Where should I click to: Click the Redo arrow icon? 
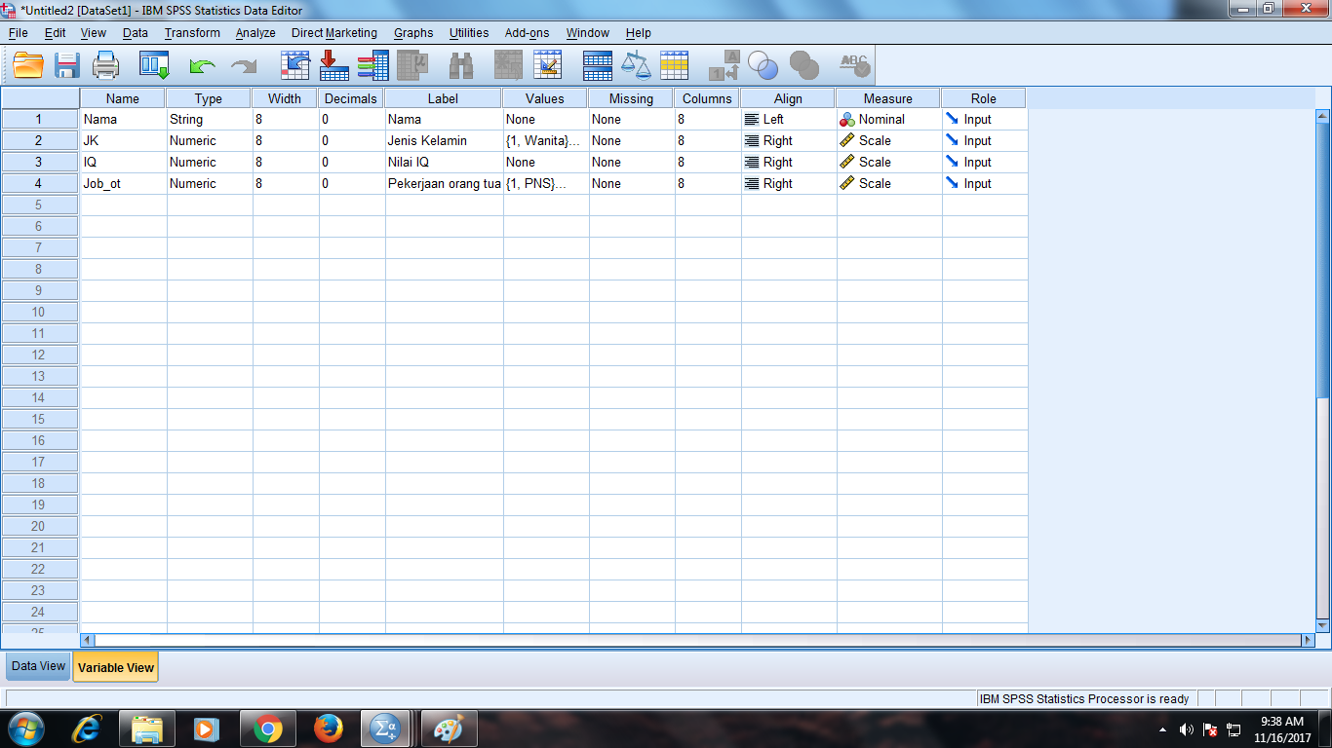(x=243, y=66)
